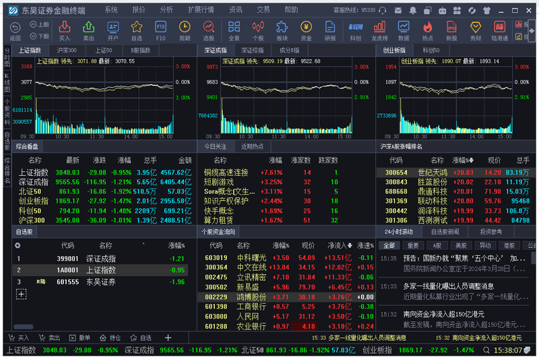Image resolution: width=539 pixels, height=359 pixels.
Task: Open the 扩展行情 menu
Action: point(201,10)
